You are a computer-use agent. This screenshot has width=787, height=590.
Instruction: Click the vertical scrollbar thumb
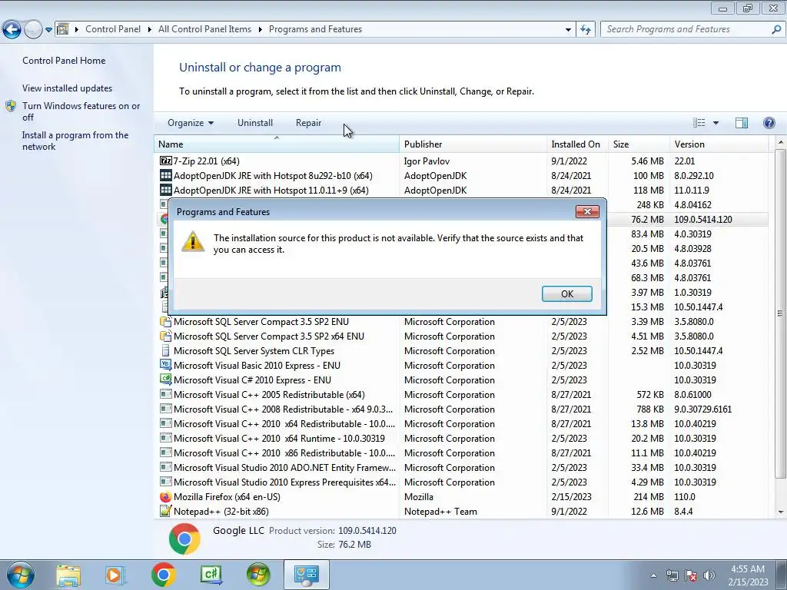(x=781, y=313)
